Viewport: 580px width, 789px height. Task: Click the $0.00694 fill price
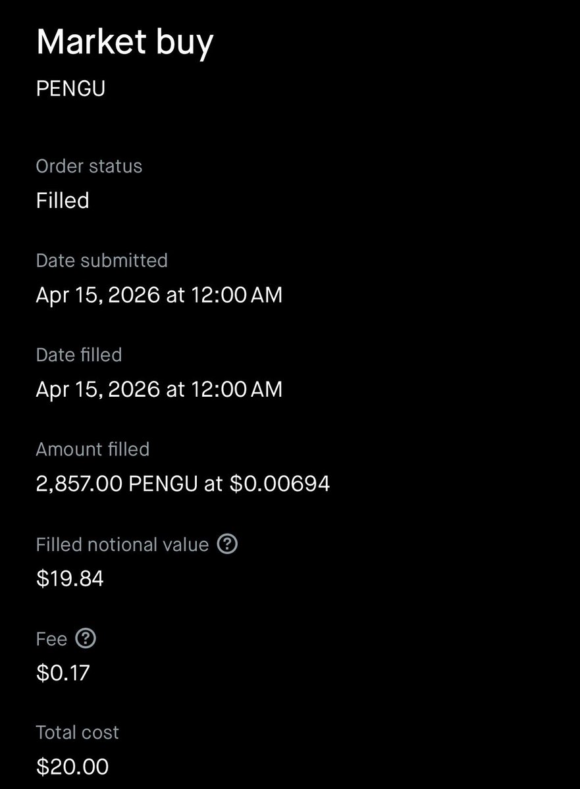tap(279, 484)
